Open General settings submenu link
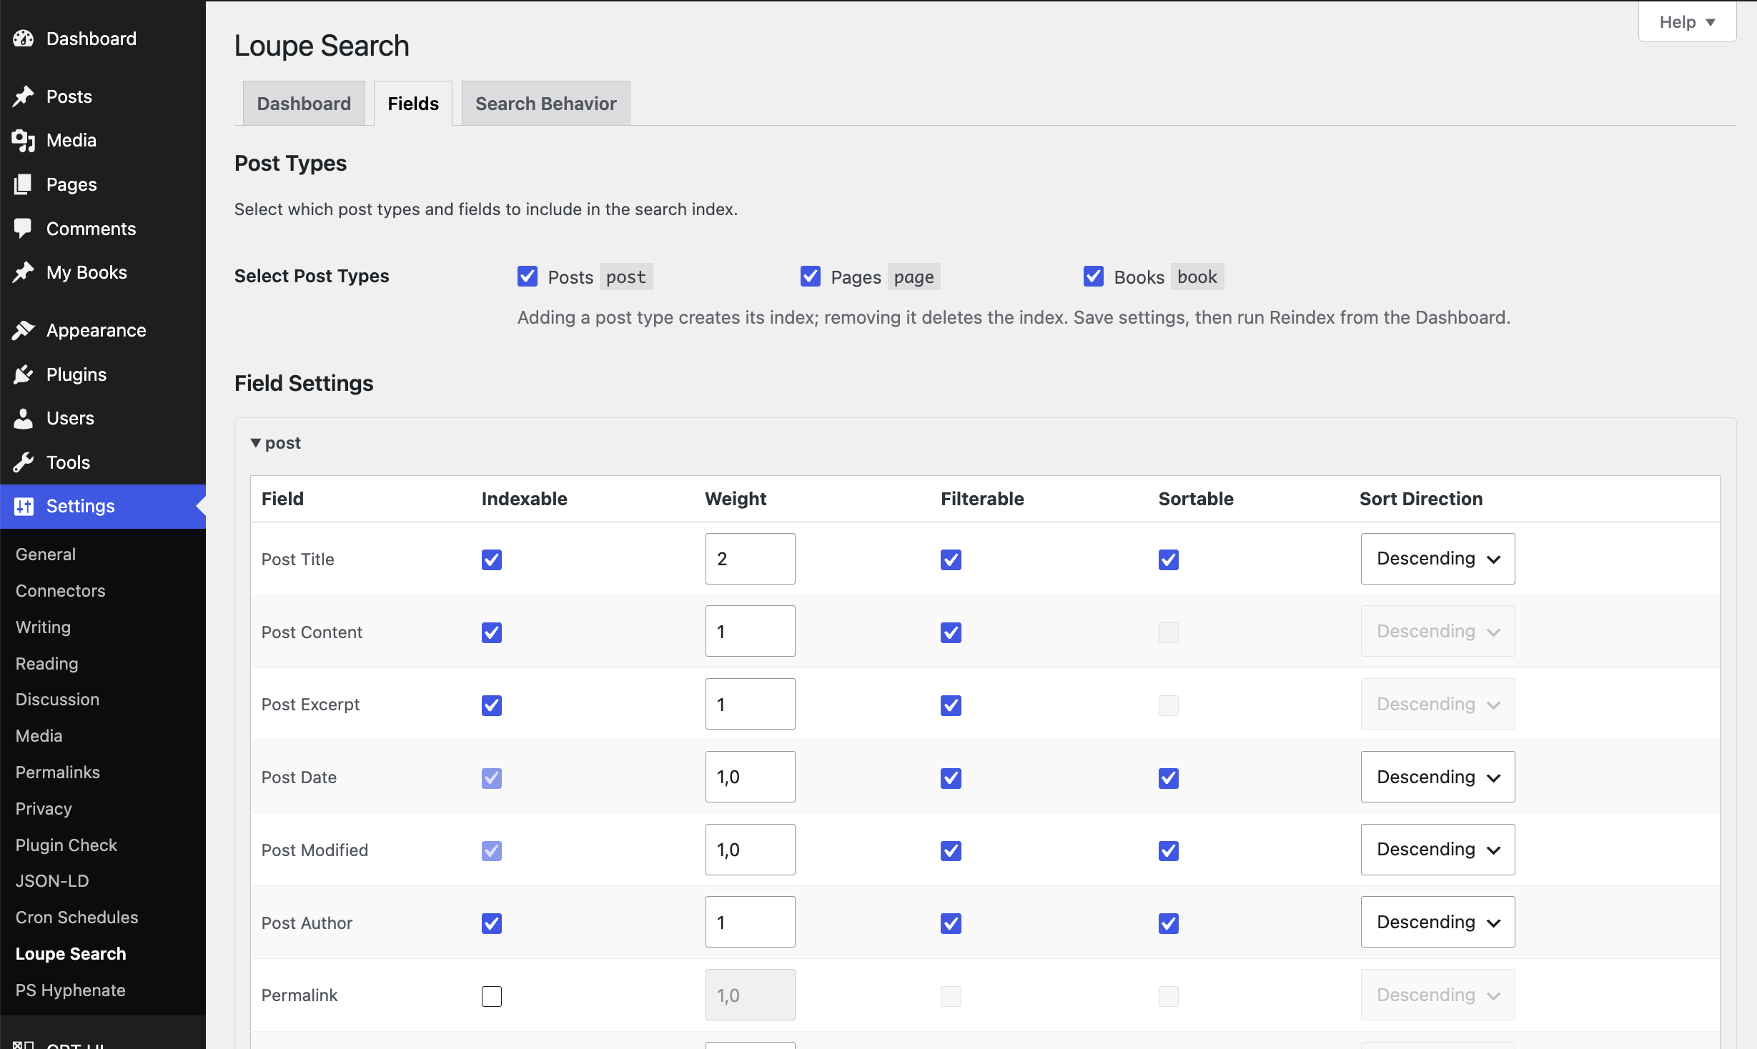 coord(46,555)
